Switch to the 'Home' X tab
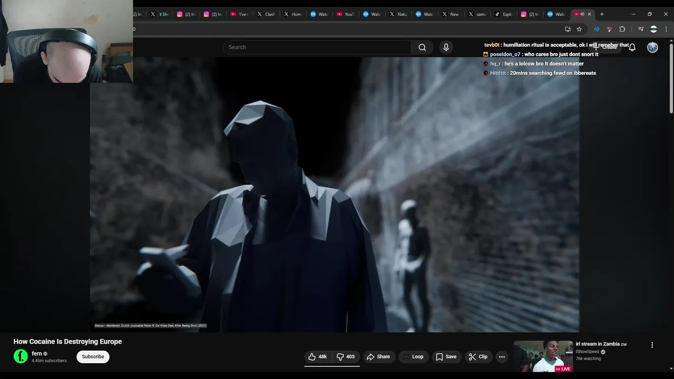 click(293, 14)
